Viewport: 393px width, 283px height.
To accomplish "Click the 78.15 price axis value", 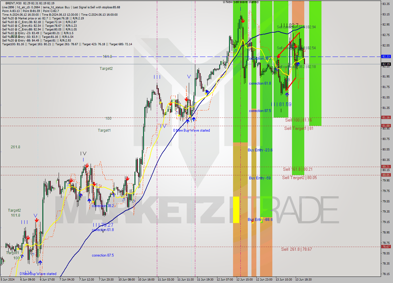I will pyautogui.click(x=386, y=274).
